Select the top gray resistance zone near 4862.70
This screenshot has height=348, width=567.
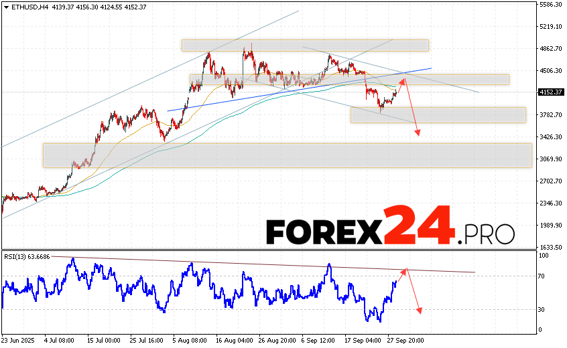305,46
